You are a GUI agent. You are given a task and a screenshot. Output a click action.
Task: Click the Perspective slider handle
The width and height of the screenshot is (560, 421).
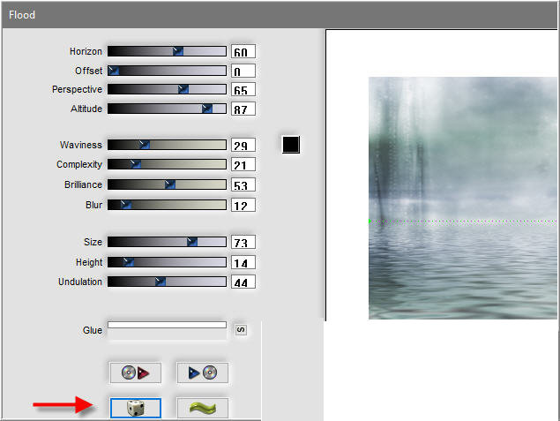[183, 89]
